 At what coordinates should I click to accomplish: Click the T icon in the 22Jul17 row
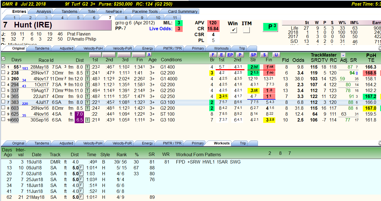tap(87, 97)
